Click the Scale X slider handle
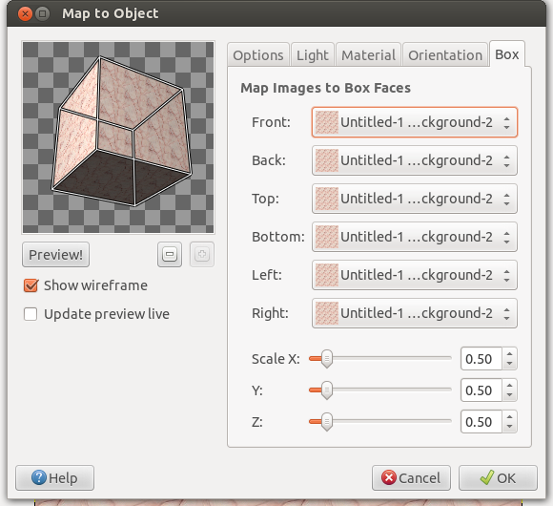The height and width of the screenshot is (506, 553). click(x=327, y=359)
